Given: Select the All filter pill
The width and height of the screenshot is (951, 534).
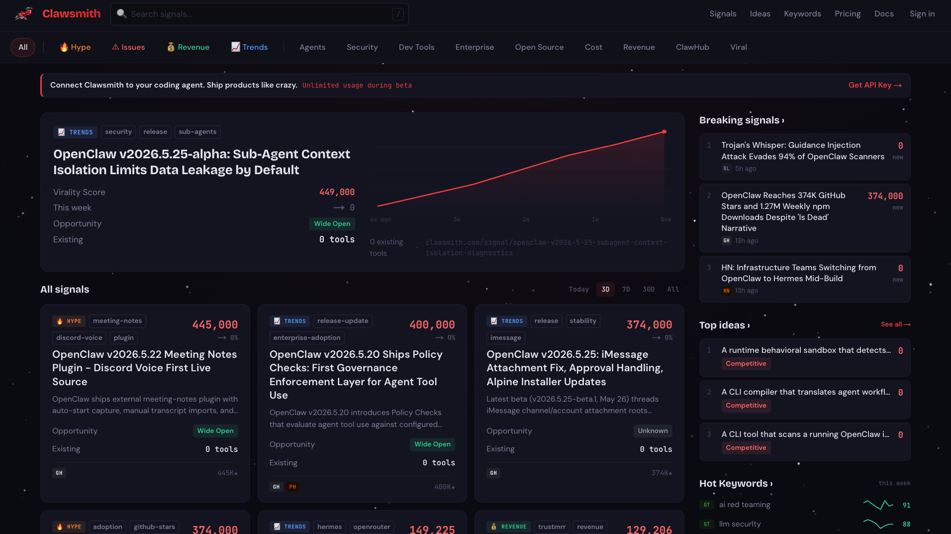Looking at the screenshot, I should (x=23, y=47).
